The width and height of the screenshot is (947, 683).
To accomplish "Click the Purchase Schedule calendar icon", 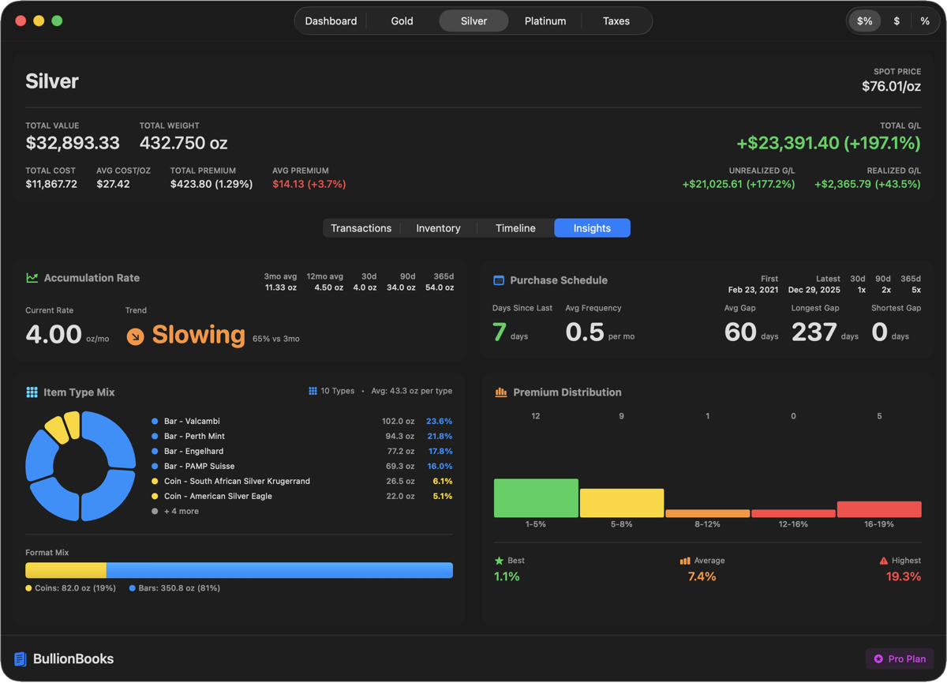I will click(499, 280).
